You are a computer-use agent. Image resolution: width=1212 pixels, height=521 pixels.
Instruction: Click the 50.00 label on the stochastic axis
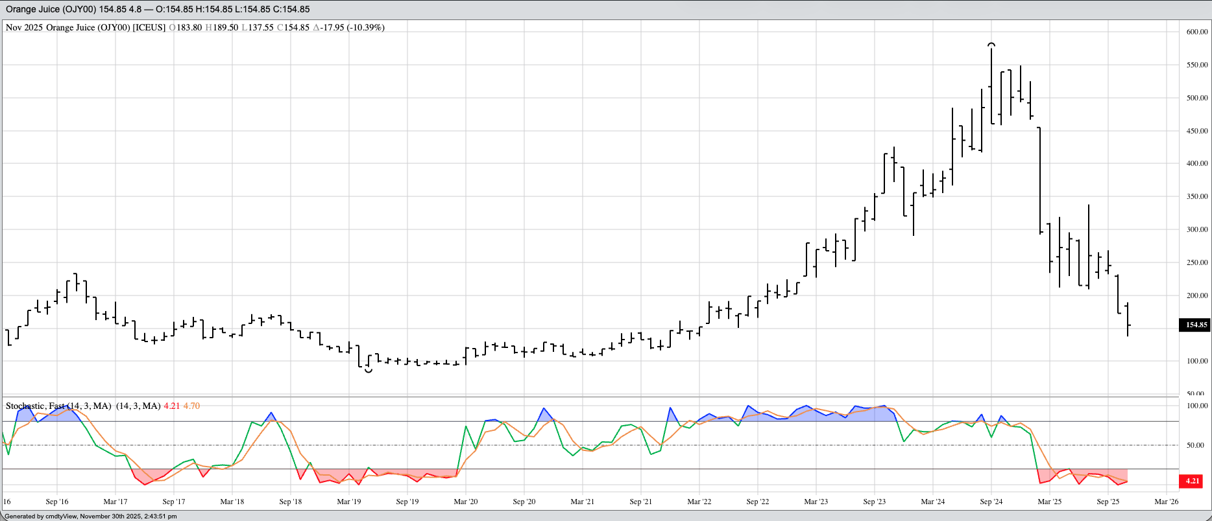(x=1195, y=446)
